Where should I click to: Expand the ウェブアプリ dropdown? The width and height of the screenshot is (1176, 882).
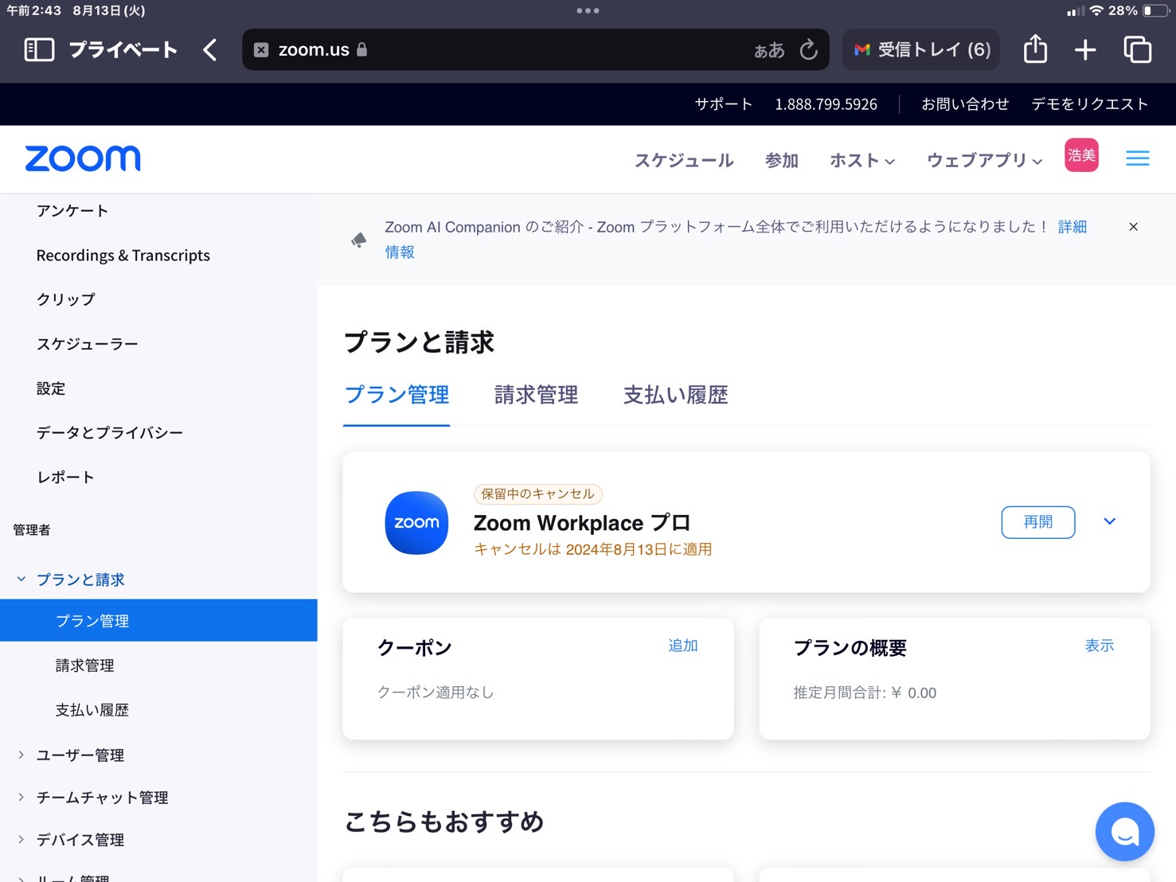click(984, 160)
